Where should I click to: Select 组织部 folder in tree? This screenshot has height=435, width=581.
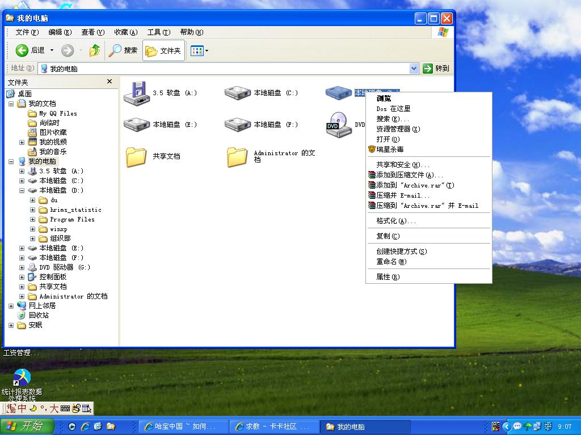point(60,238)
